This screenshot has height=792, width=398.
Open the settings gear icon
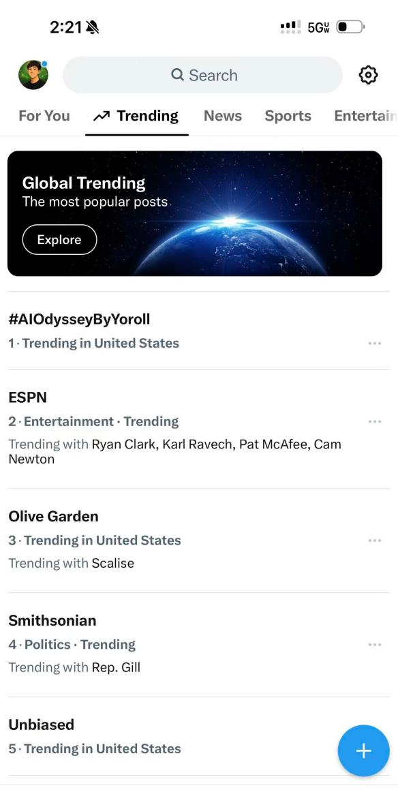[x=368, y=75]
